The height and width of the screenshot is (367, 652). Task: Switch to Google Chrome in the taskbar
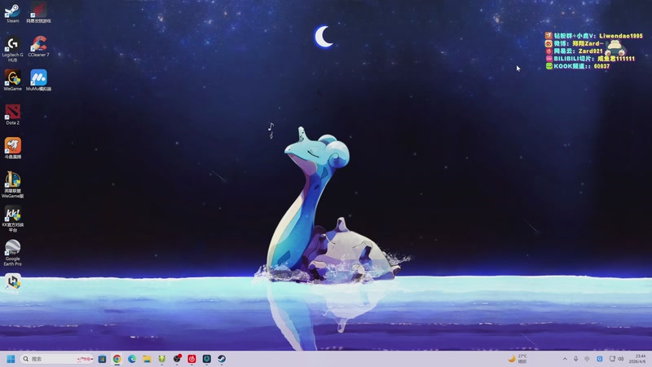click(117, 359)
